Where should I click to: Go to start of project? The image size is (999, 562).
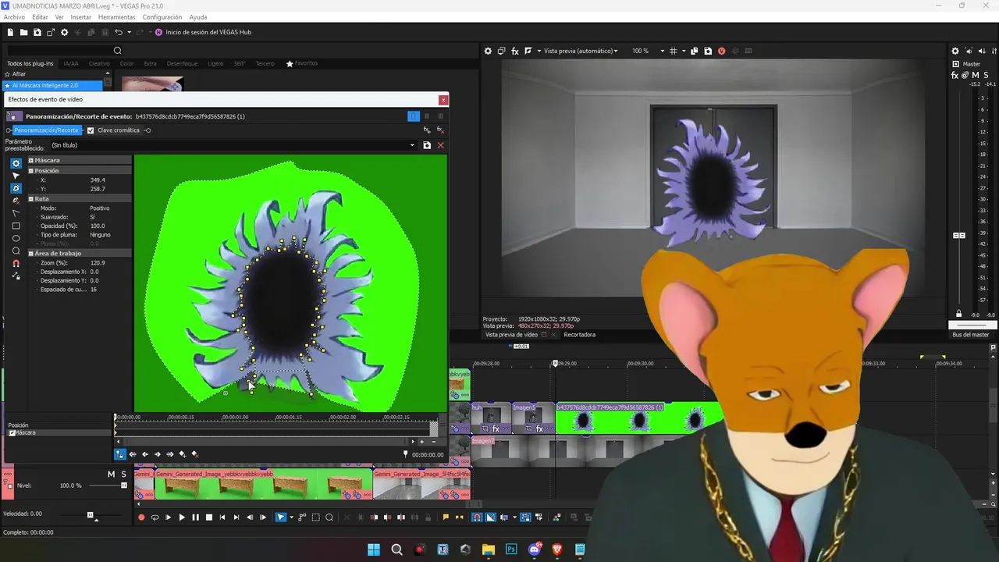[222, 517]
